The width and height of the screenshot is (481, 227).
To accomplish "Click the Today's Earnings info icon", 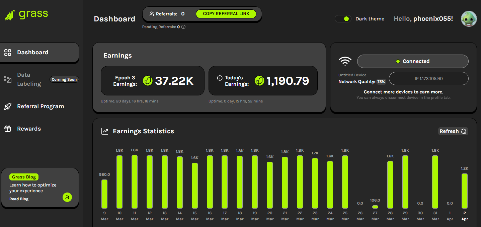I will 220,78.
